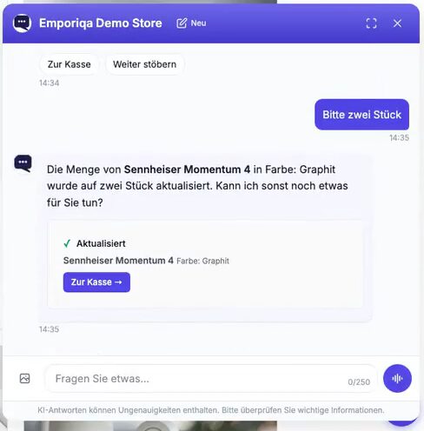
Task: Click the green Aktualisiert checkmark
Action: (67, 243)
